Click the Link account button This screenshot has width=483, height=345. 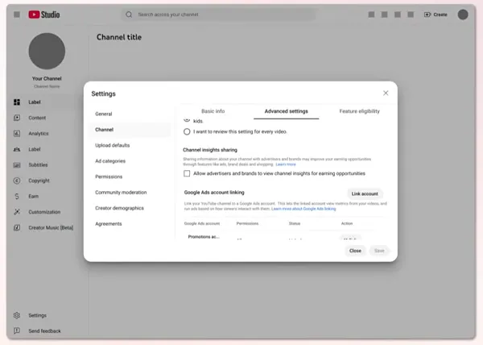tap(364, 194)
